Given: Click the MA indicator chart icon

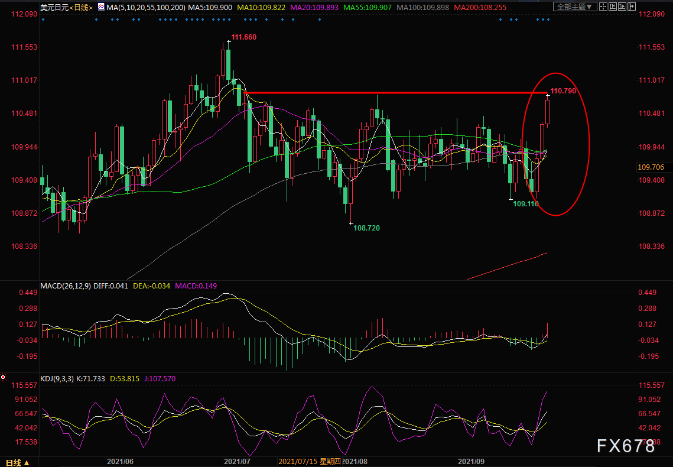Looking at the screenshot, I should (100, 7).
